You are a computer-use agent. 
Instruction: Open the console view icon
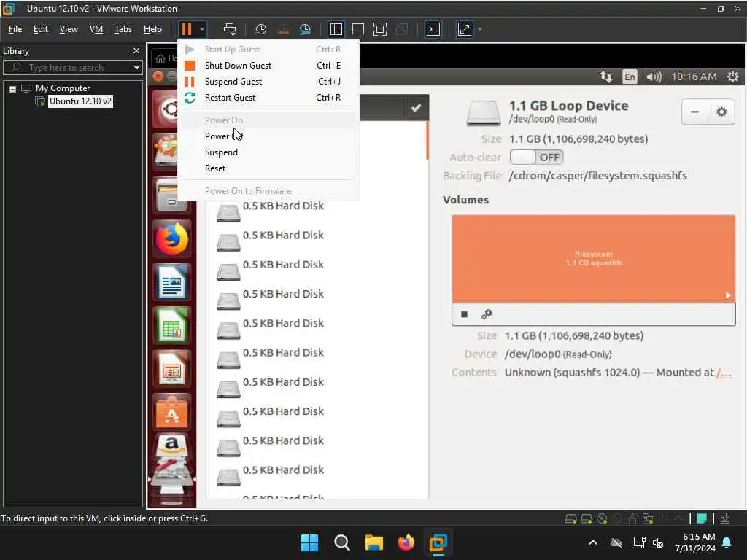pos(433,29)
